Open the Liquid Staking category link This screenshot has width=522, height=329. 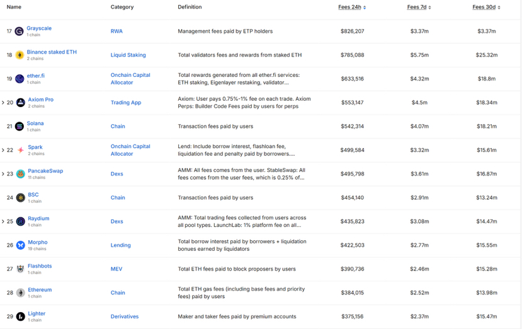pyautogui.click(x=128, y=55)
